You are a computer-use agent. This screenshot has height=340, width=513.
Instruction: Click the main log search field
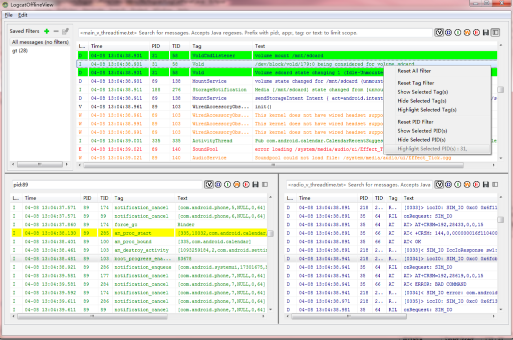pos(255,32)
